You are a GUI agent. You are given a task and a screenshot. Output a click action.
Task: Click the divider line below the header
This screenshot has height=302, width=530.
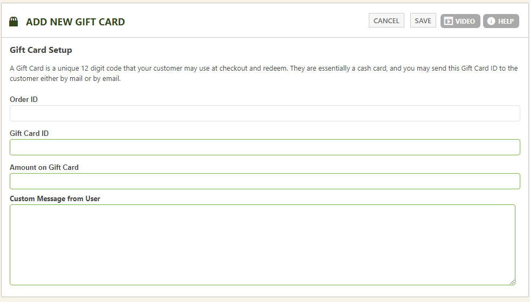pos(265,37)
